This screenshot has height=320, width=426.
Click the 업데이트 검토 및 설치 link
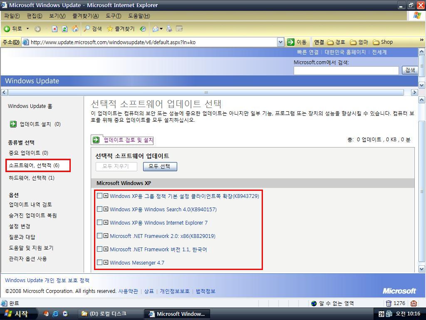tap(128, 140)
